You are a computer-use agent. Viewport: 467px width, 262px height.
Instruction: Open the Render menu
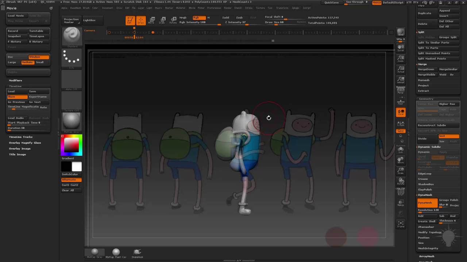228,8
